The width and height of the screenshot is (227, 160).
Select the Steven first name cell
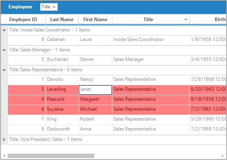point(95,60)
